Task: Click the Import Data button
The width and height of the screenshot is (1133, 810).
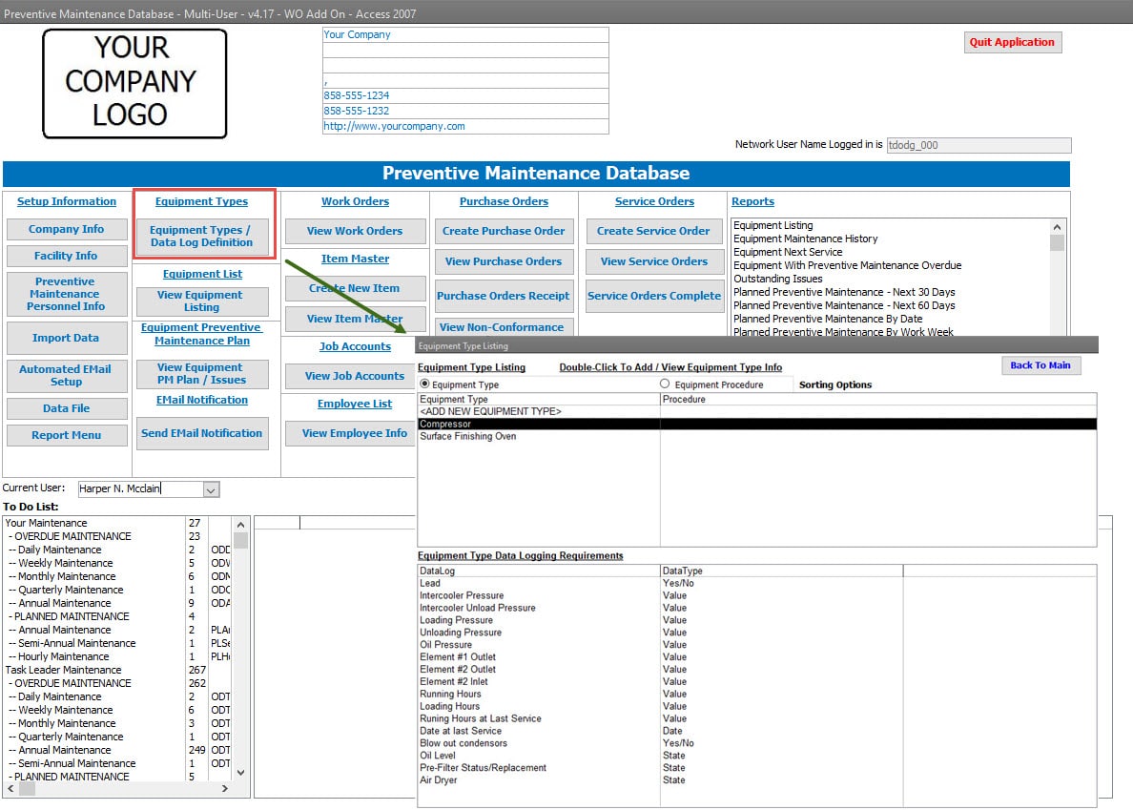Action: click(x=67, y=338)
